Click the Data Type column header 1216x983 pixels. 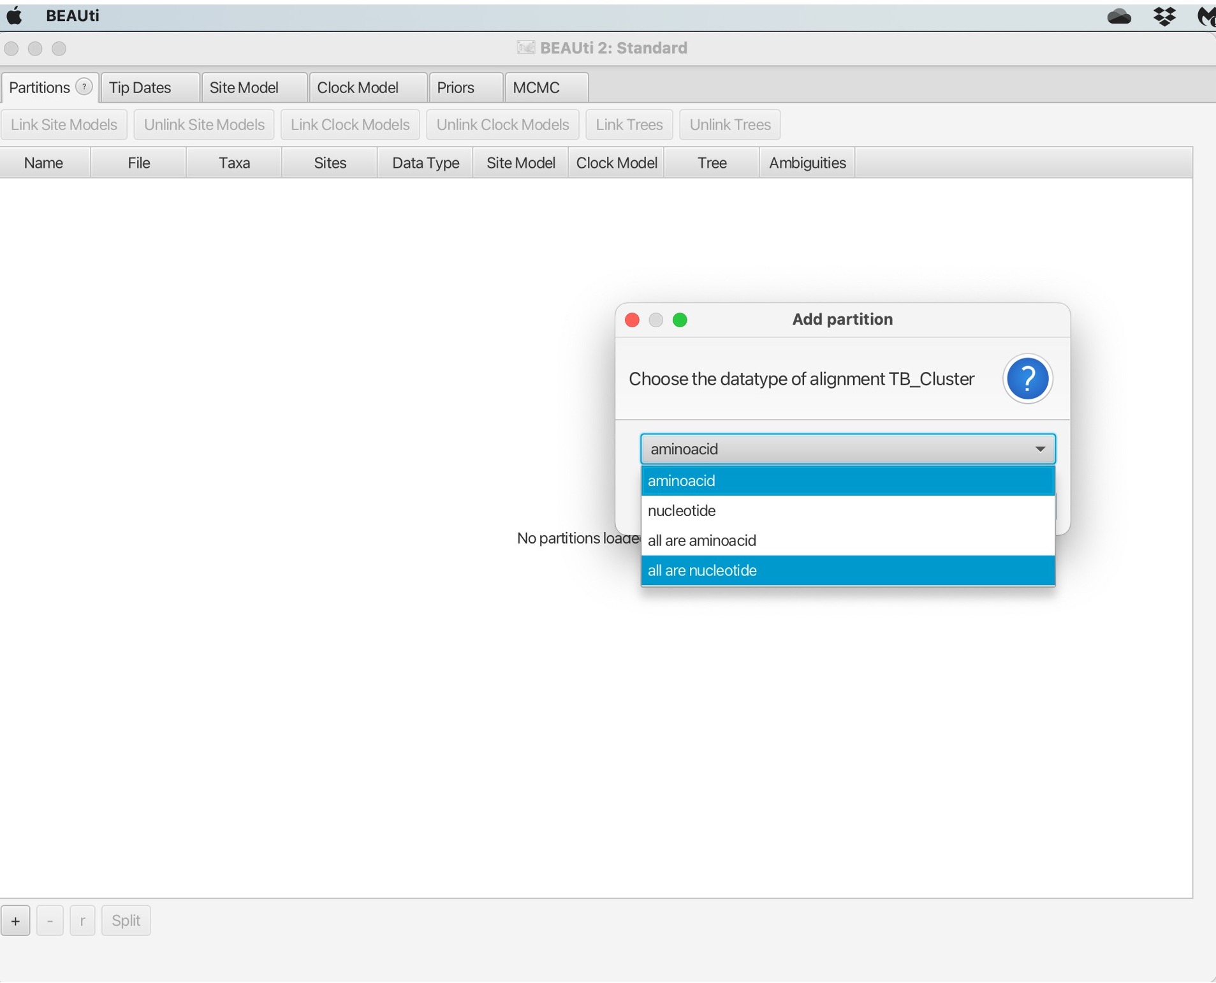pyautogui.click(x=425, y=163)
